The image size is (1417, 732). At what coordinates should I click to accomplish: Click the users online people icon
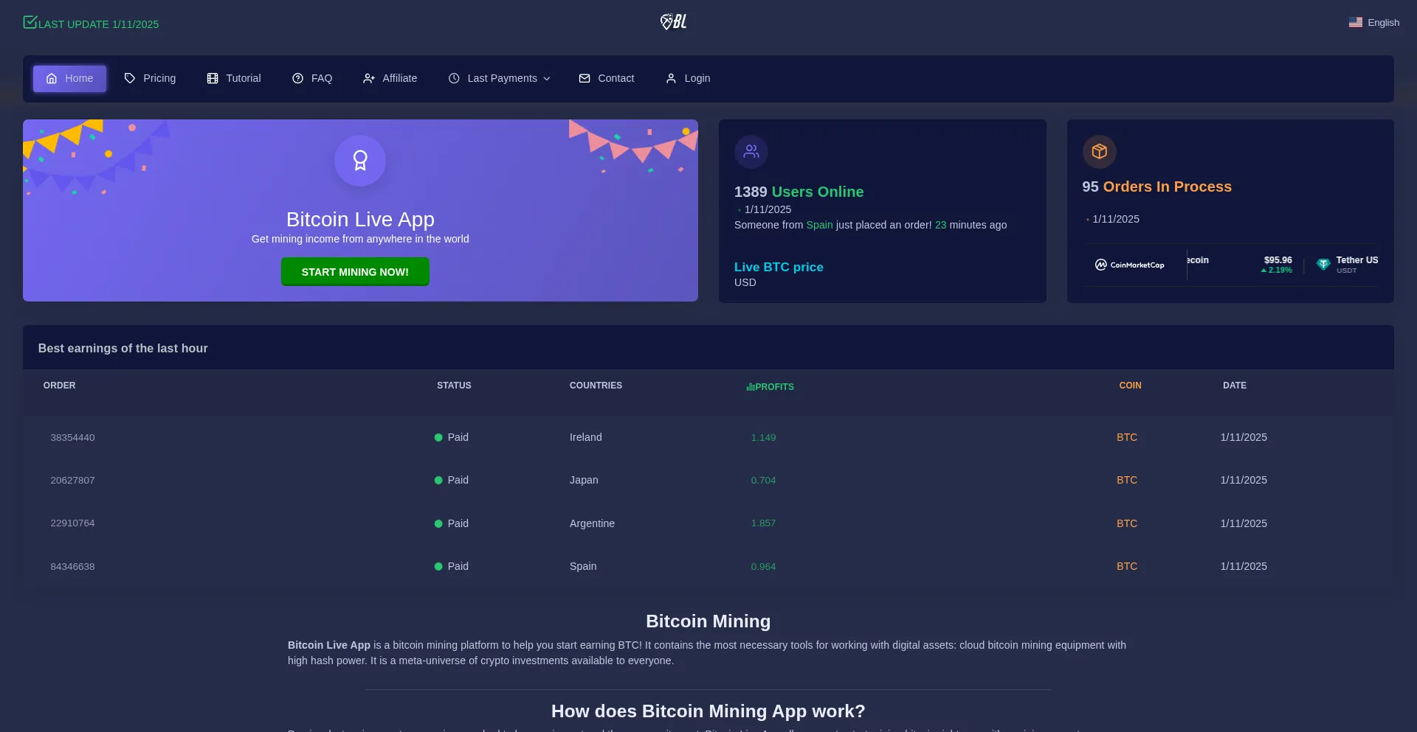(x=751, y=151)
